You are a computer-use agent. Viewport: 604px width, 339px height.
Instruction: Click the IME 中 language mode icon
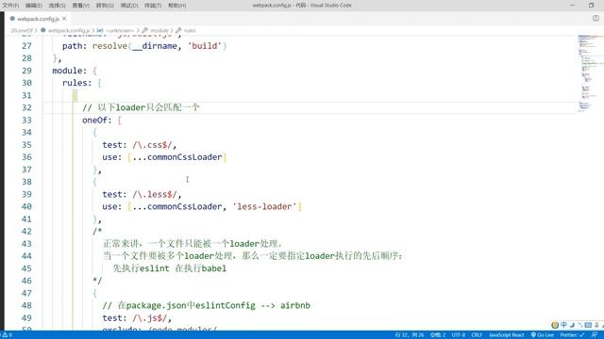[x=563, y=325]
